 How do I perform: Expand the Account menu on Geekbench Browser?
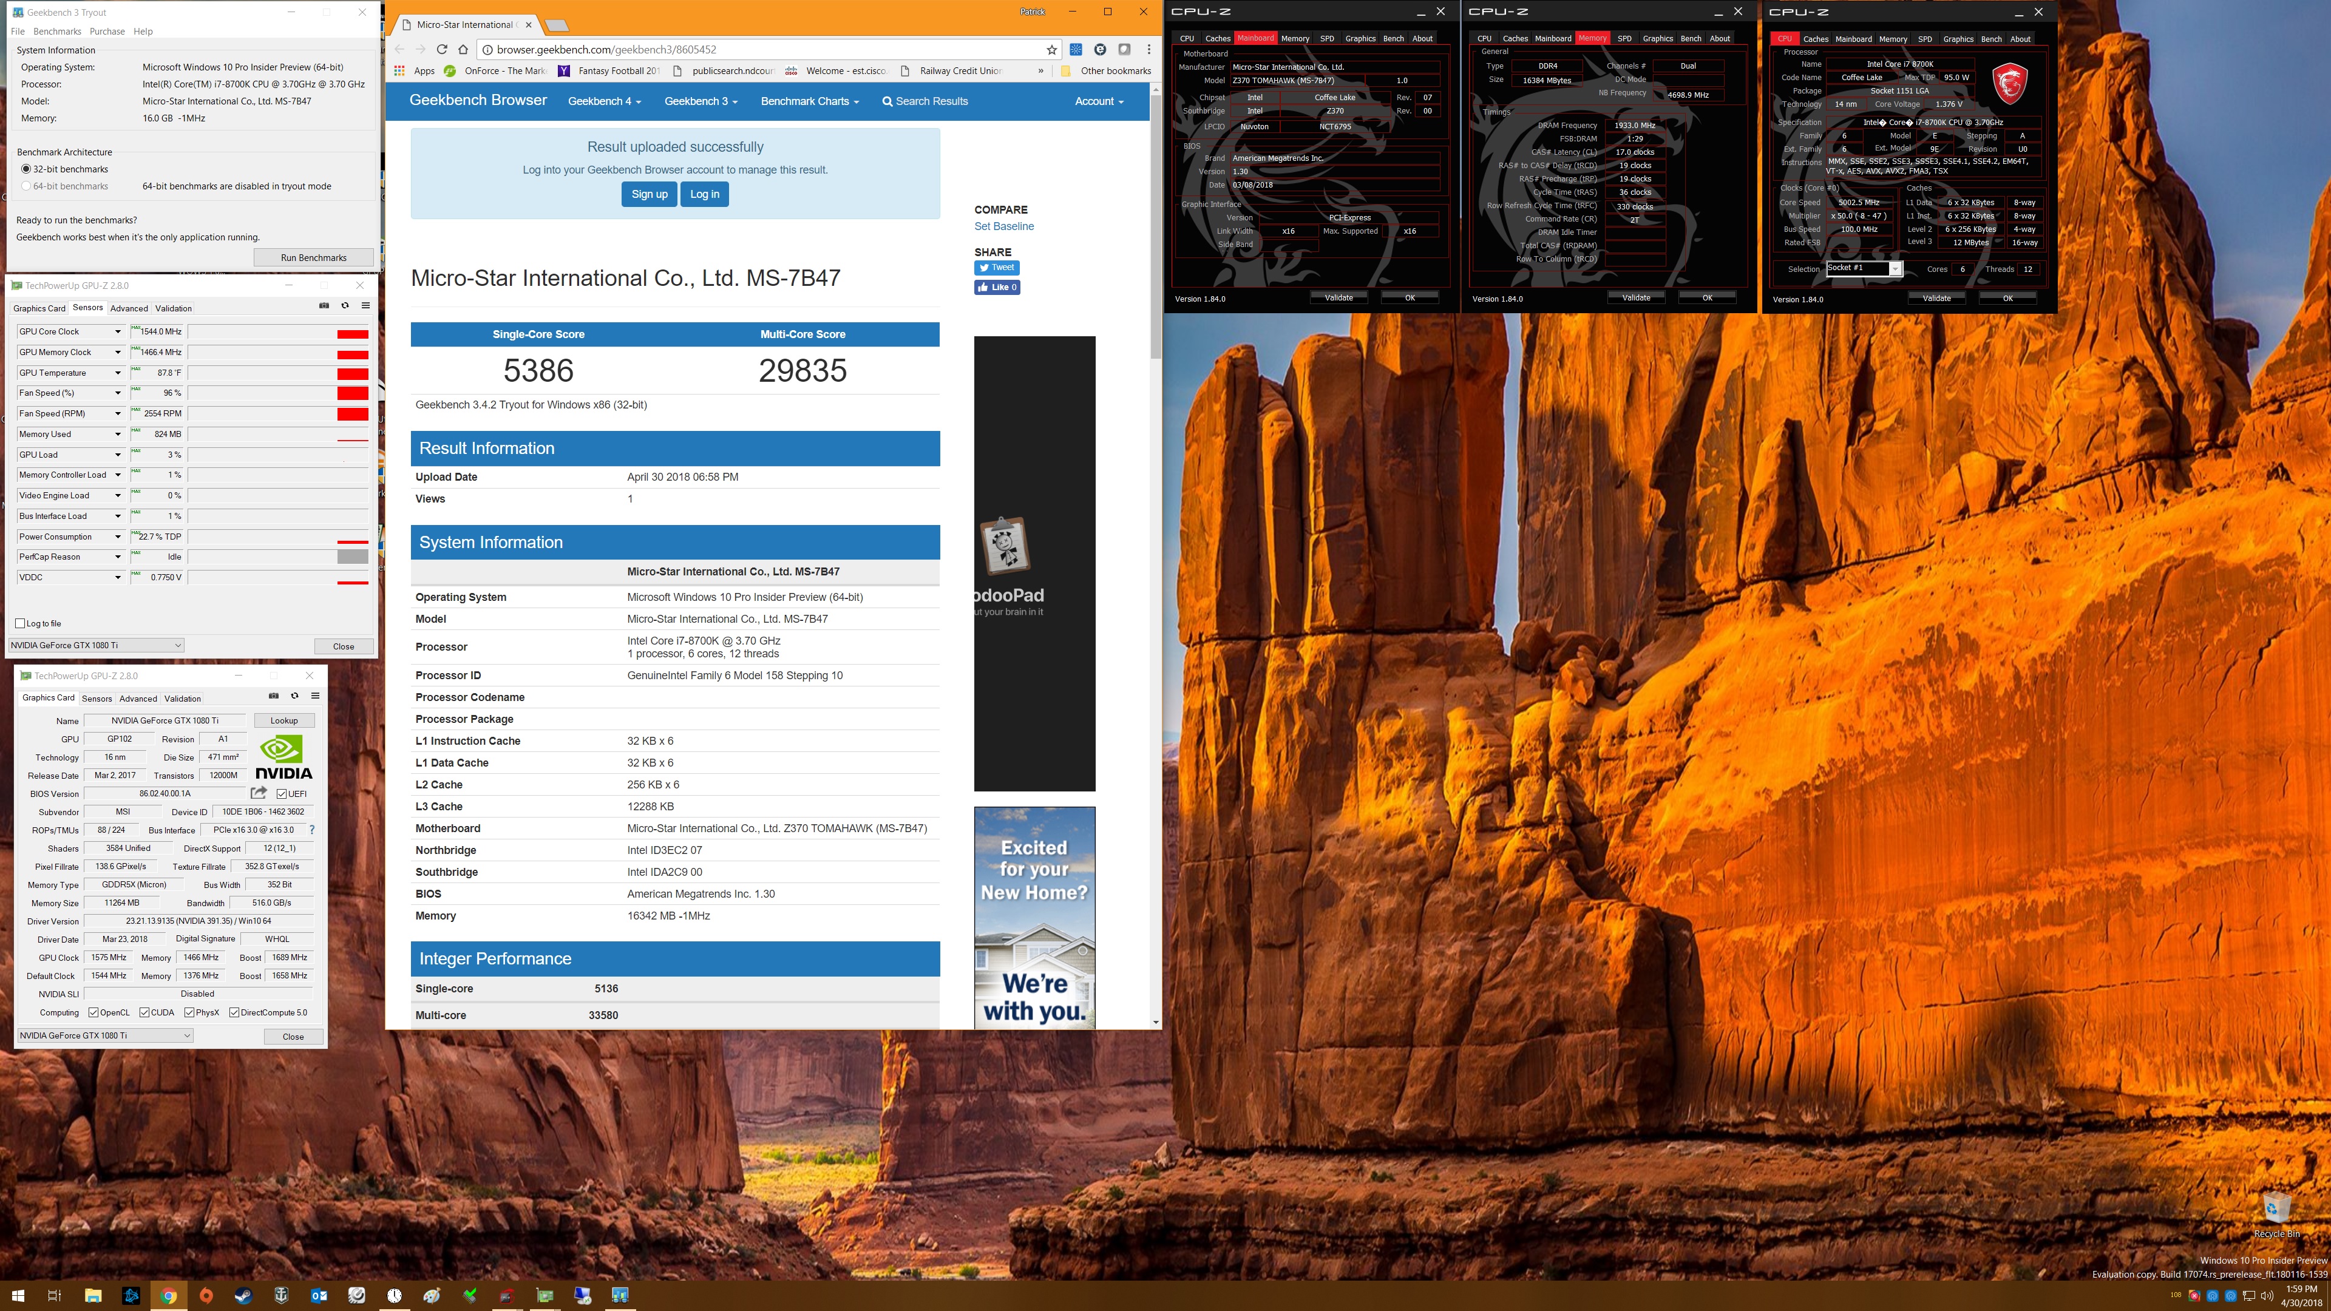[x=1099, y=101]
